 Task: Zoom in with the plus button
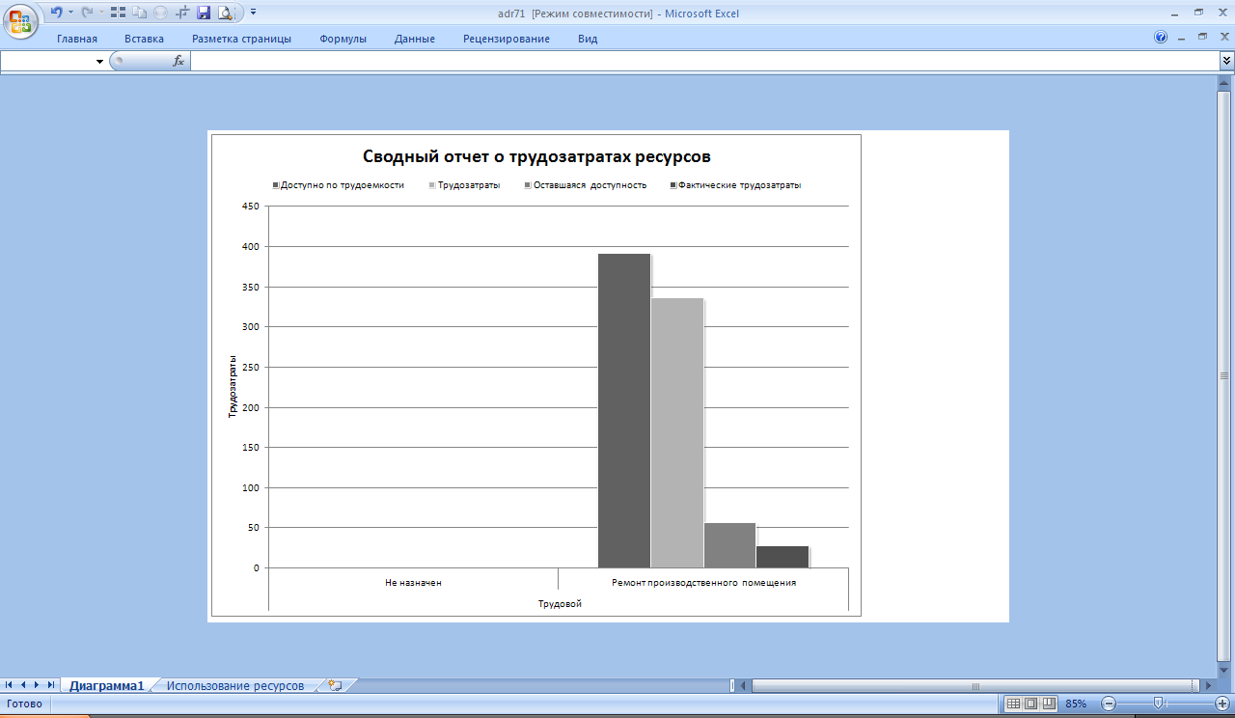pyautogui.click(x=1221, y=704)
